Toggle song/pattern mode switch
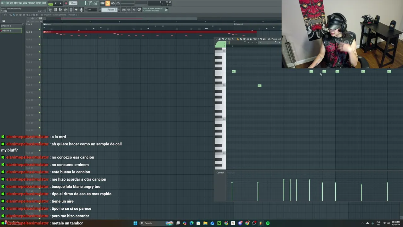This screenshot has width=403, height=227. pos(50,3)
